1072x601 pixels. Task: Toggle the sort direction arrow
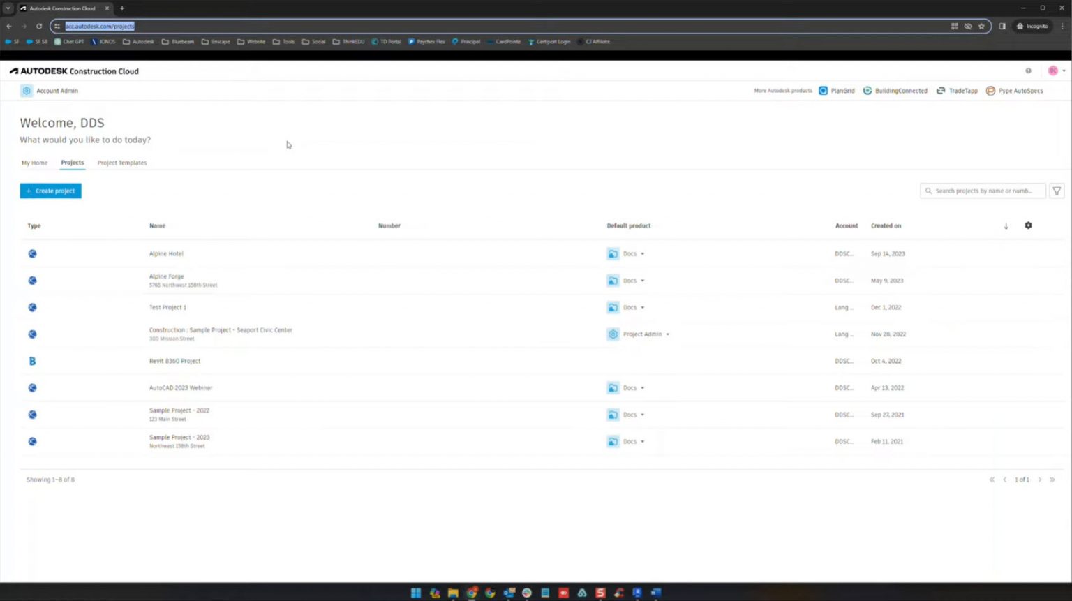(x=1006, y=225)
